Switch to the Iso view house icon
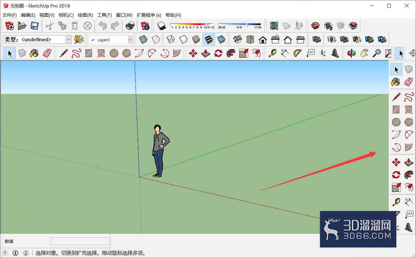The width and height of the screenshot is (416, 258). (238, 40)
